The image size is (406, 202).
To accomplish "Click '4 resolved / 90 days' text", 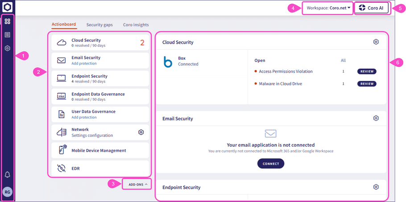I will [x=88, y=82].
